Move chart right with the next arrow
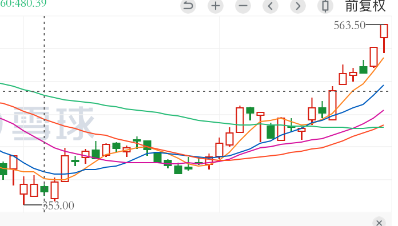This screenshot has width=398, height=226. tap(298, 6)
